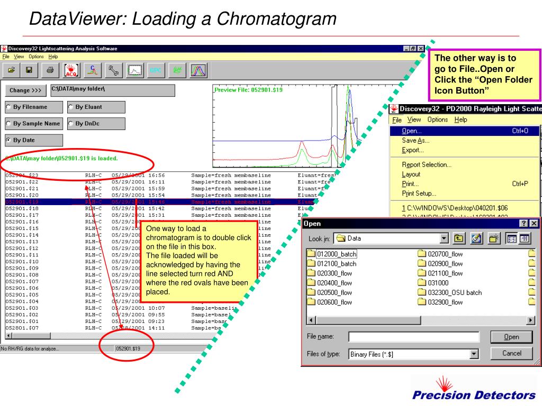
Task: Sort files with By Filename radio button
Action: pos(34,107)
